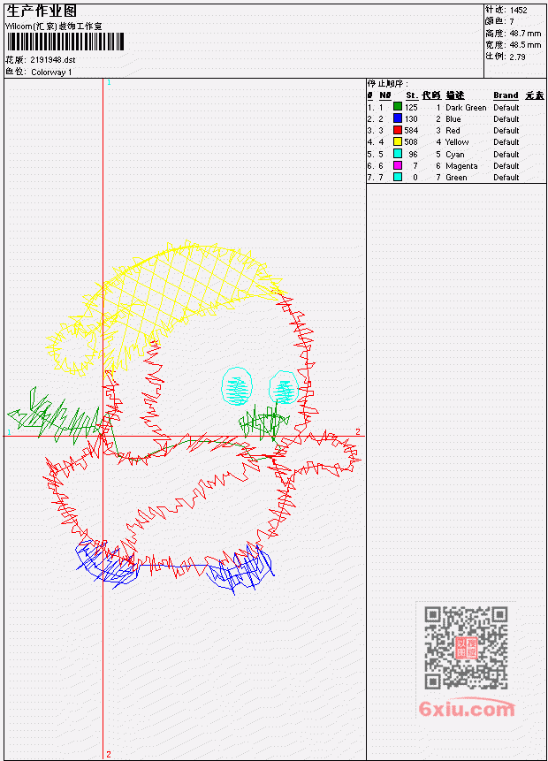548x761 pixels.
Task: Click the QR code image
Action: coord(466,648)
